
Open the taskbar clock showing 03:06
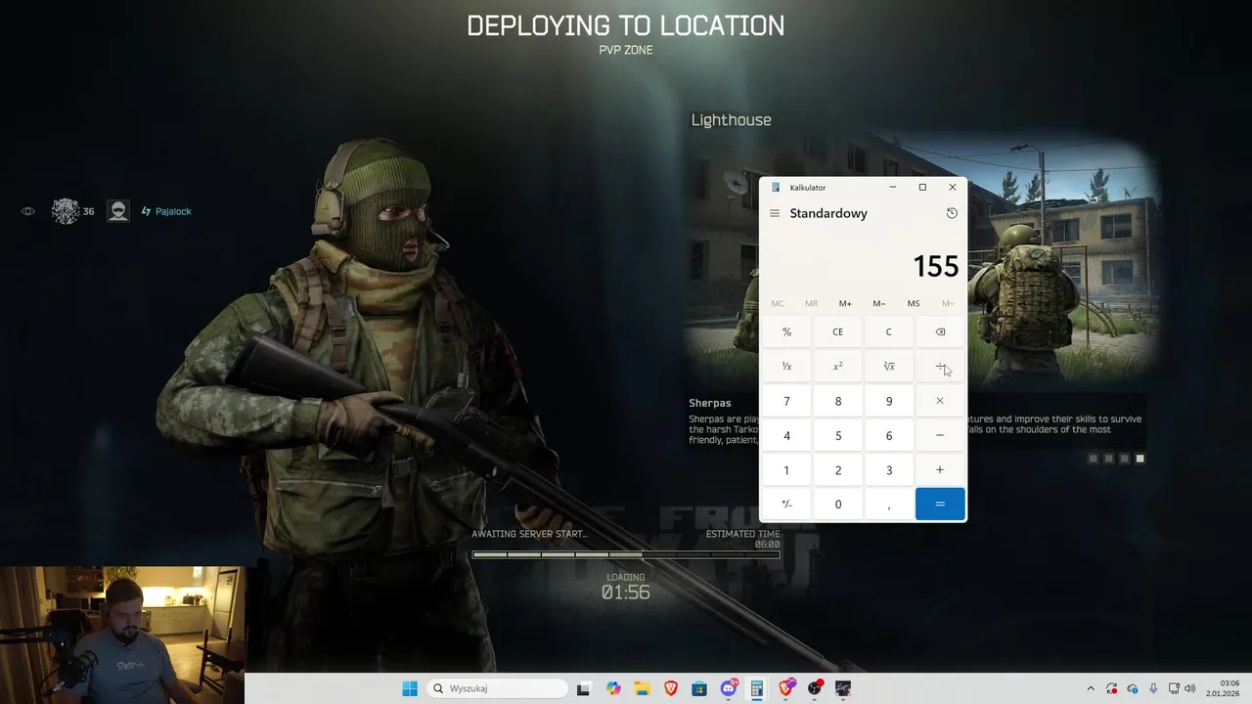coord(1224,688)
